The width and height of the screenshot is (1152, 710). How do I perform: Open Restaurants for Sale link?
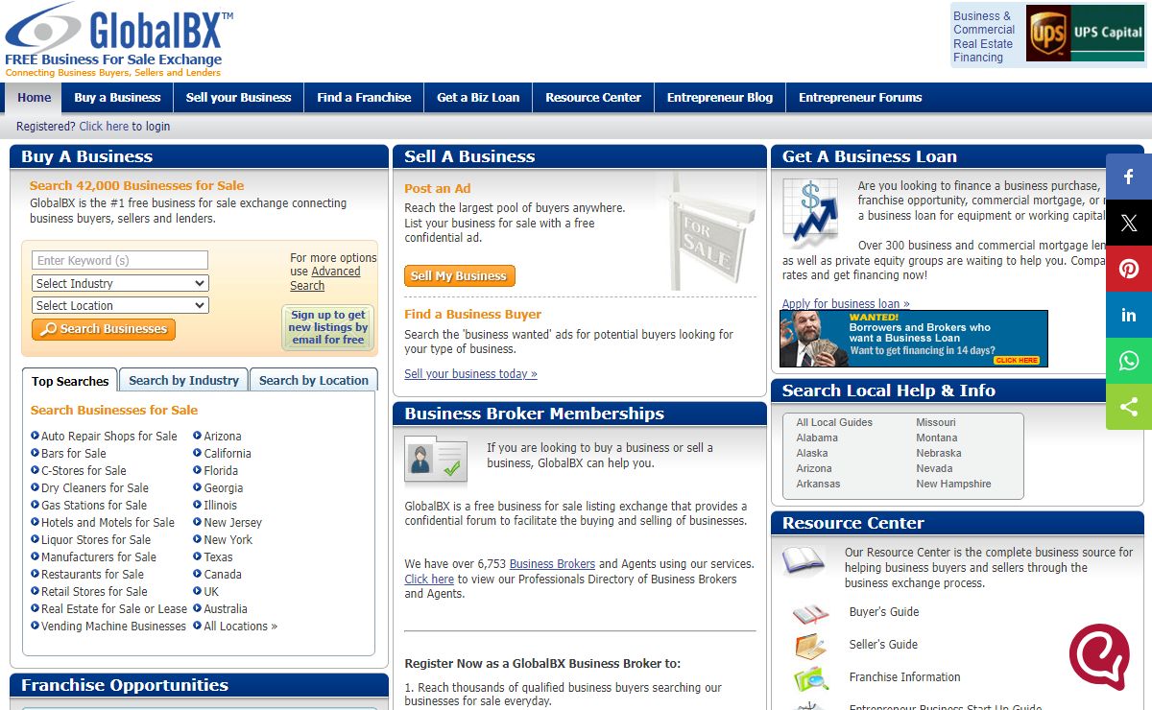click(92, 575)
